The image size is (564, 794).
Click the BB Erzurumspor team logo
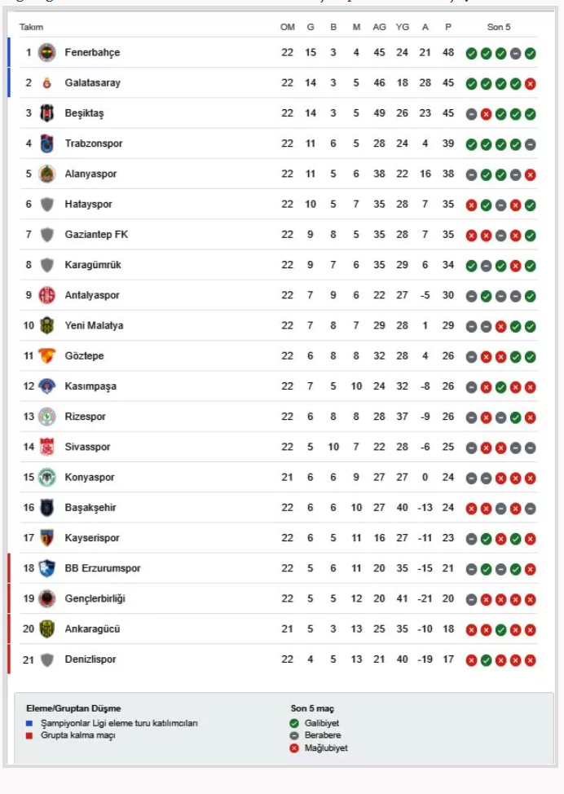pos(47,568)
